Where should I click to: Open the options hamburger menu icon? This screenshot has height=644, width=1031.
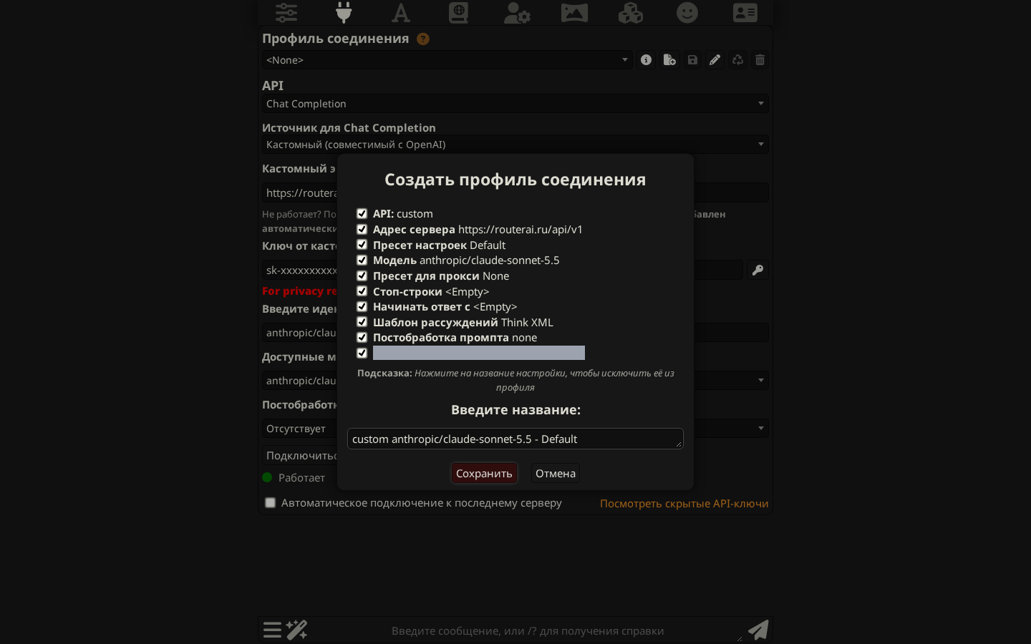(x=272, y=630)
